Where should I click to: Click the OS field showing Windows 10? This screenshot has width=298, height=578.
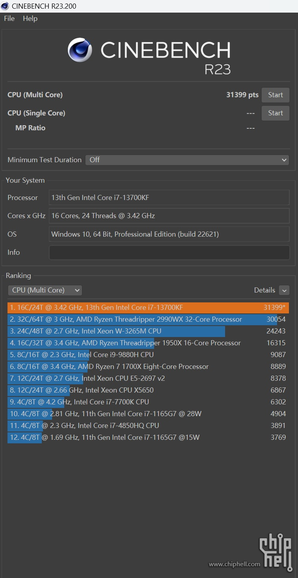click(x=169, y=234)
